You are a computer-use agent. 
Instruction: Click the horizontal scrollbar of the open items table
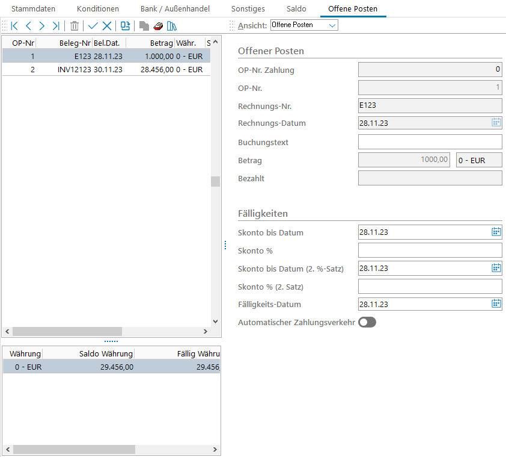pyautogui.click(x=67, y=331)
